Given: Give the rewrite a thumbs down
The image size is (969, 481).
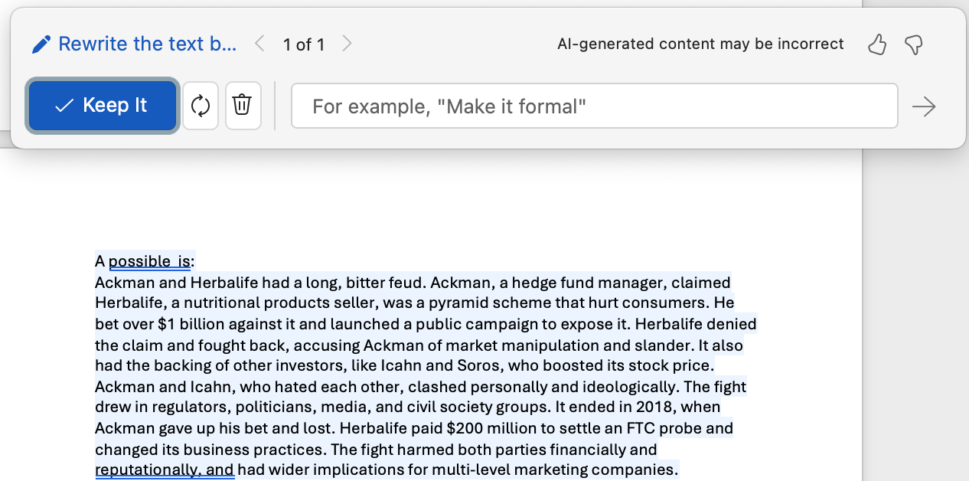Looking at the screenshot, I should coord(913,44).
